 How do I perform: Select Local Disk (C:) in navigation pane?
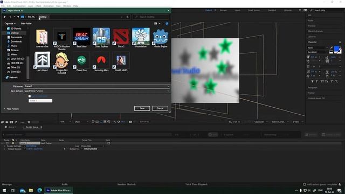[x=17, y=59]
